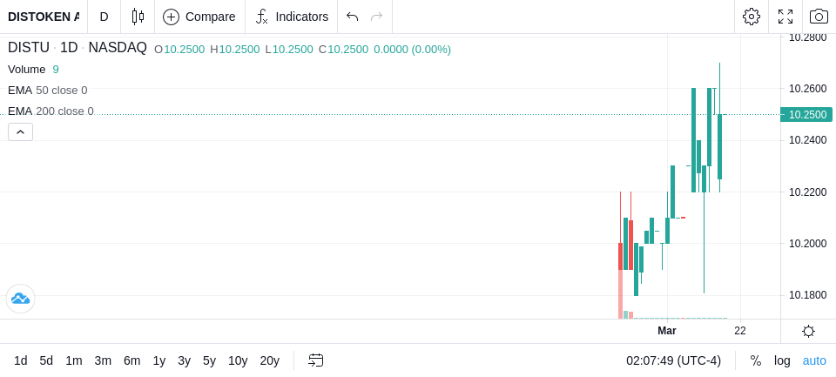Select the 5y date range
836x377 pixels.
209,360
